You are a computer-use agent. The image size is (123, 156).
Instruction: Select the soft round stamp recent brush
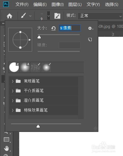(25, 67)
